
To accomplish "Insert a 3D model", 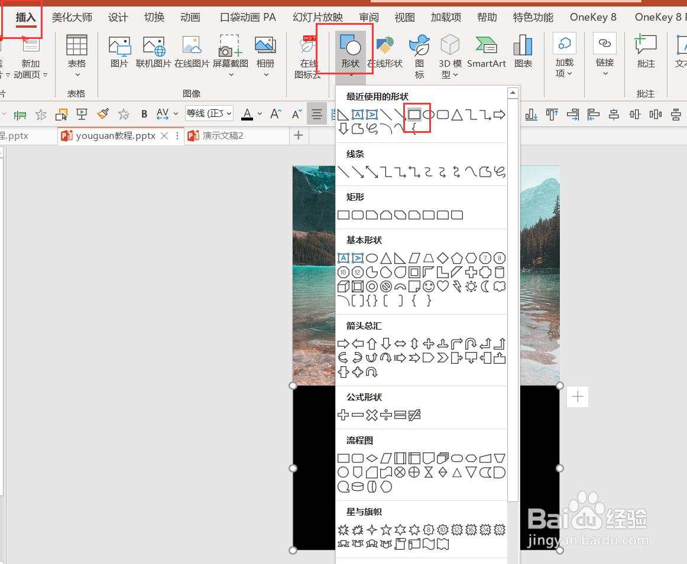I will coord(450,56).
